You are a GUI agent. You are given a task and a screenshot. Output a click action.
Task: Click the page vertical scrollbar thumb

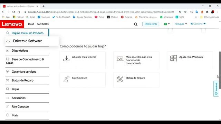(x=220, y=70)
